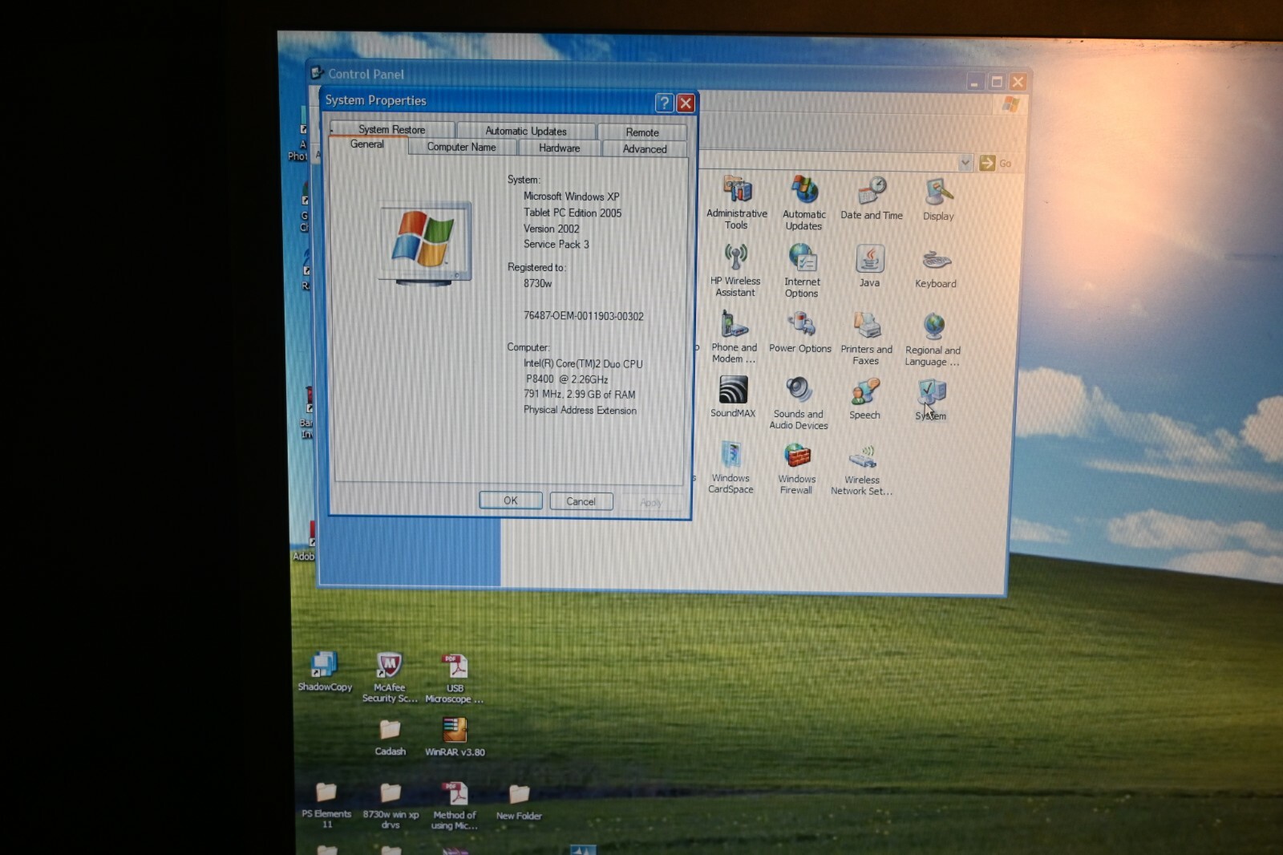
Task: Click Cancel in System Properties
Action: pyautogui.click(x=581, y=501)
